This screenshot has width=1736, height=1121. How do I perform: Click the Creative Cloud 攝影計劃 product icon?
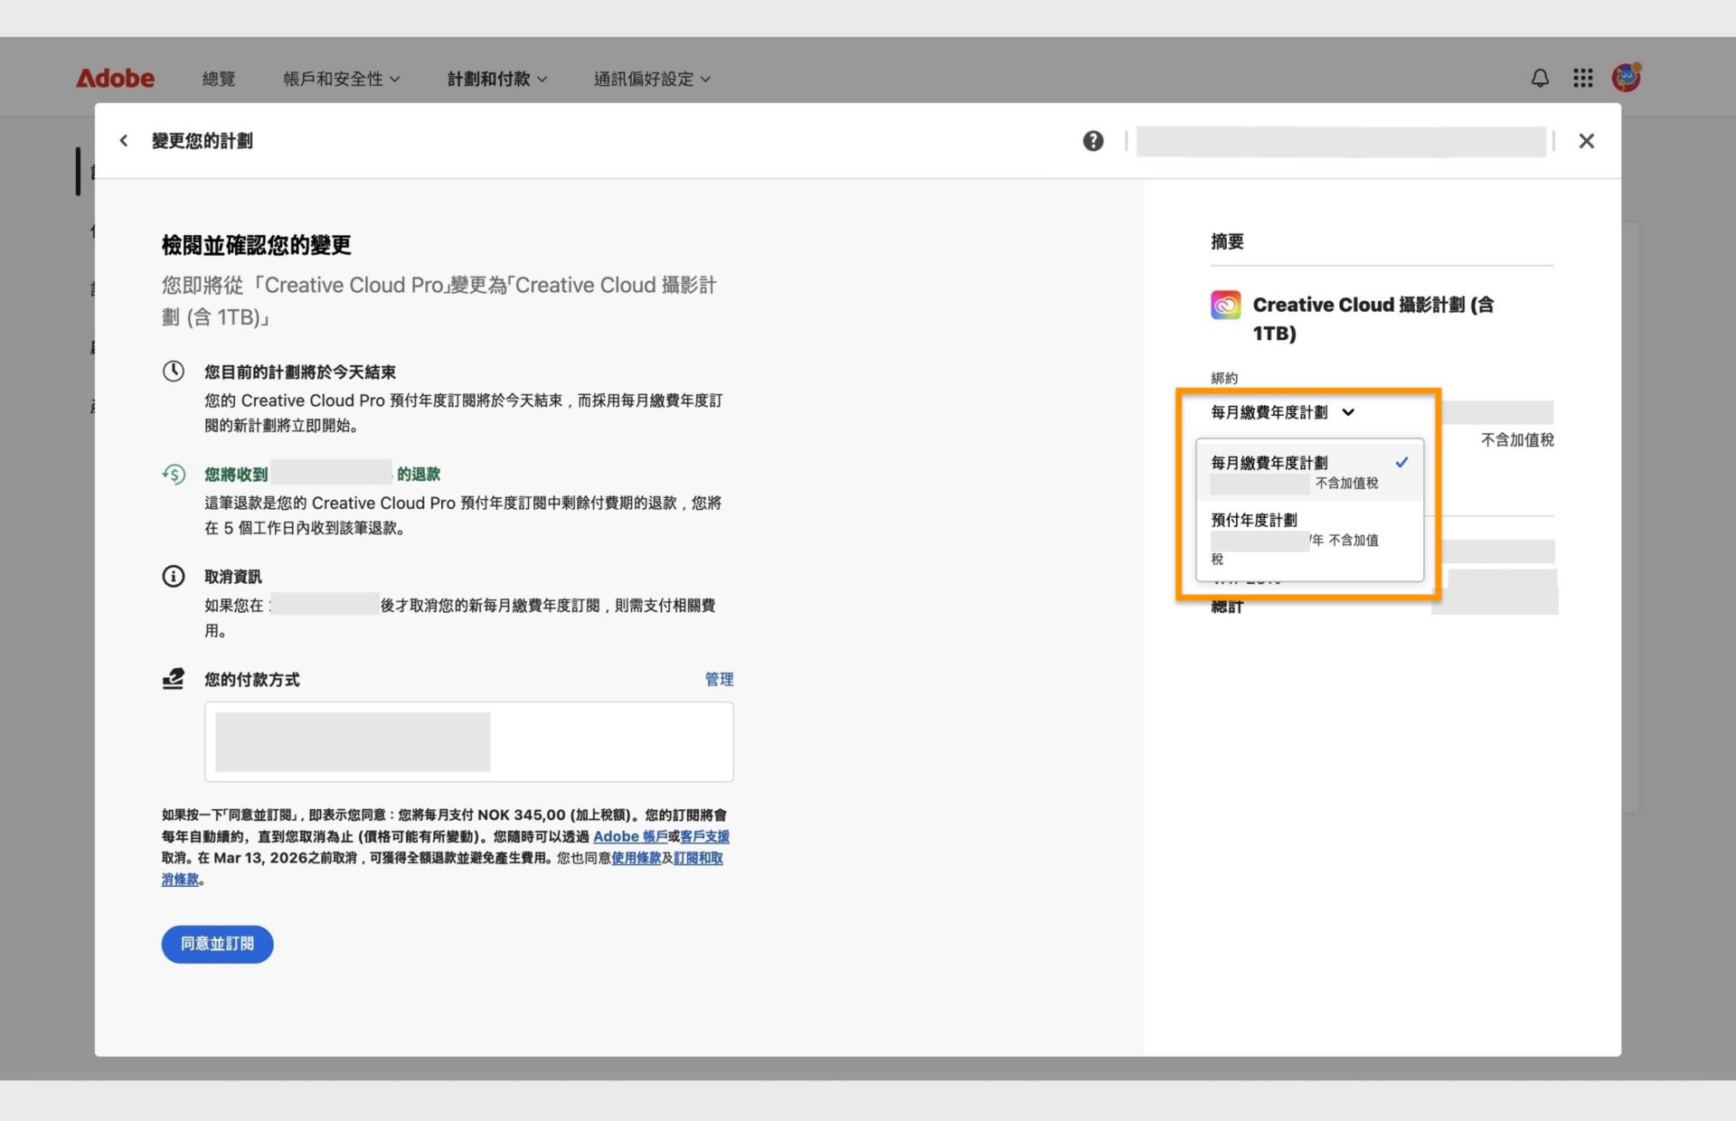point(1225,305)
